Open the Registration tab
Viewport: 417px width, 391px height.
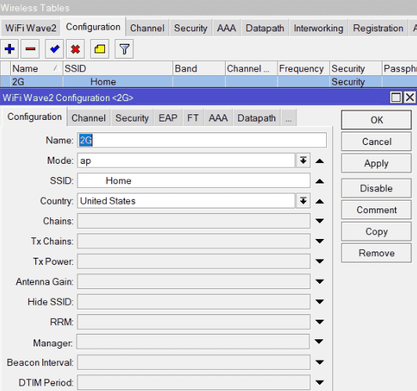378,28
